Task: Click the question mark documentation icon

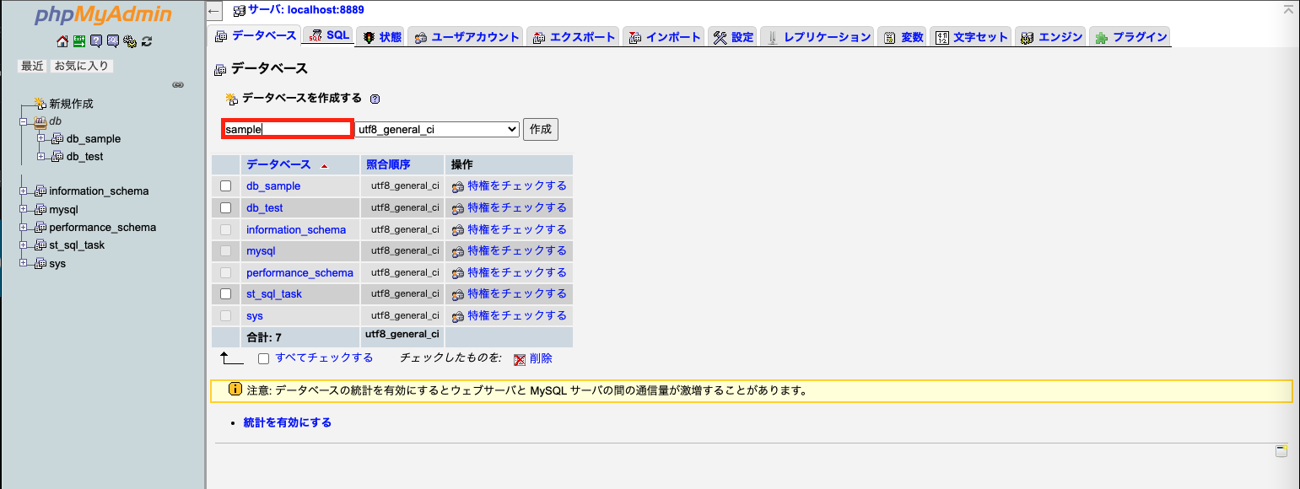Action: [x=97, y=40]
